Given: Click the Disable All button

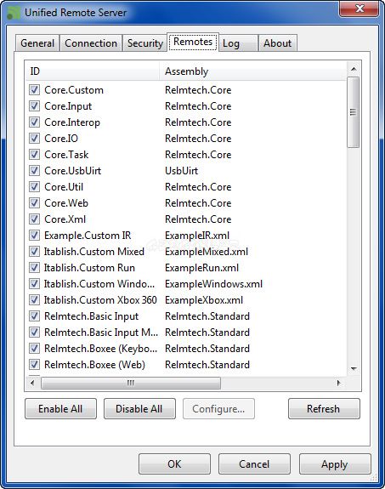Looking at the screenshot, I should coord(139,408).
